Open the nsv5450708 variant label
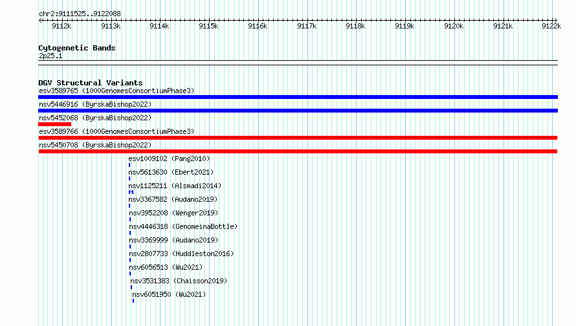The image size is (576, 326). pyautogui.click(x=95, y=145)
